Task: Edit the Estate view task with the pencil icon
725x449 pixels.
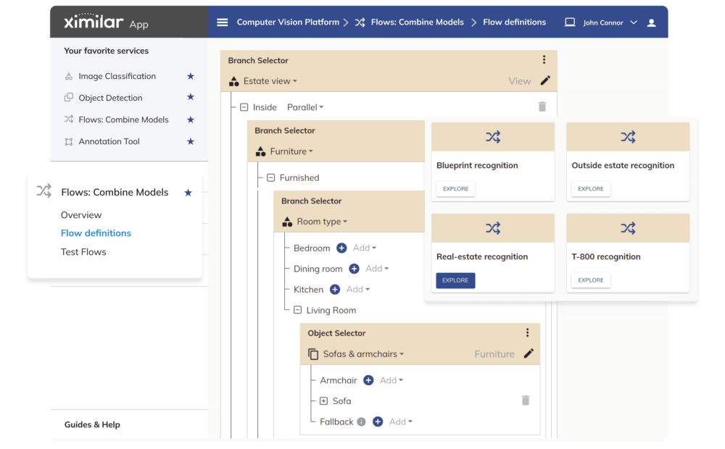Action: coord(545,80)
